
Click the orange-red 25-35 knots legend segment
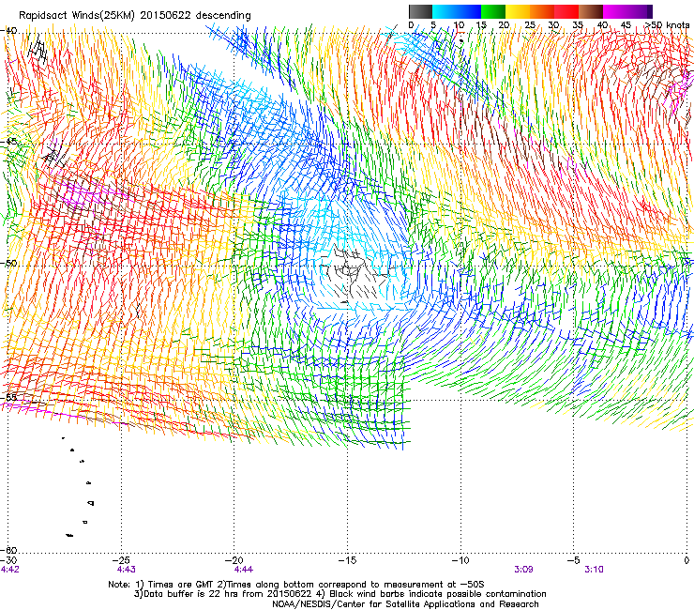coord(553,11)
